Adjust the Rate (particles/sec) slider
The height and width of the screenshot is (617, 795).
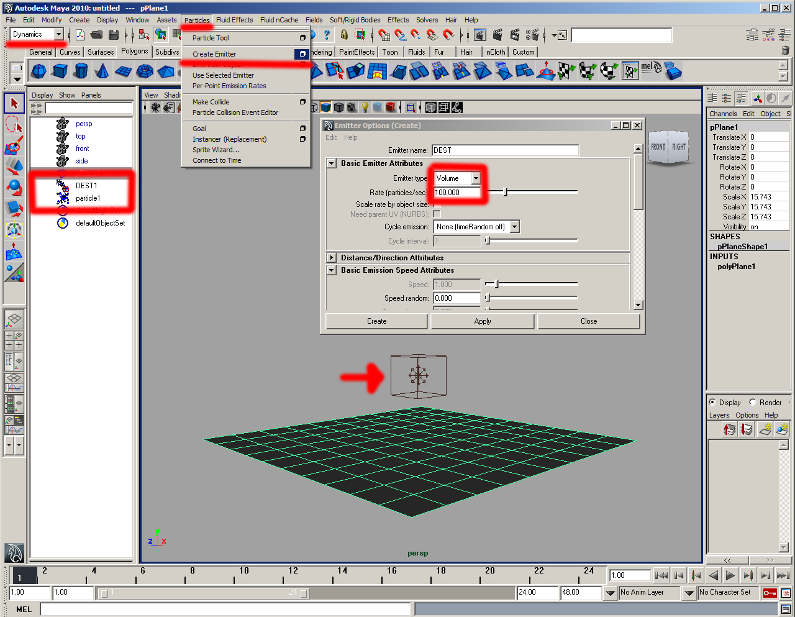pyautogui.click(x=505, y=192)
